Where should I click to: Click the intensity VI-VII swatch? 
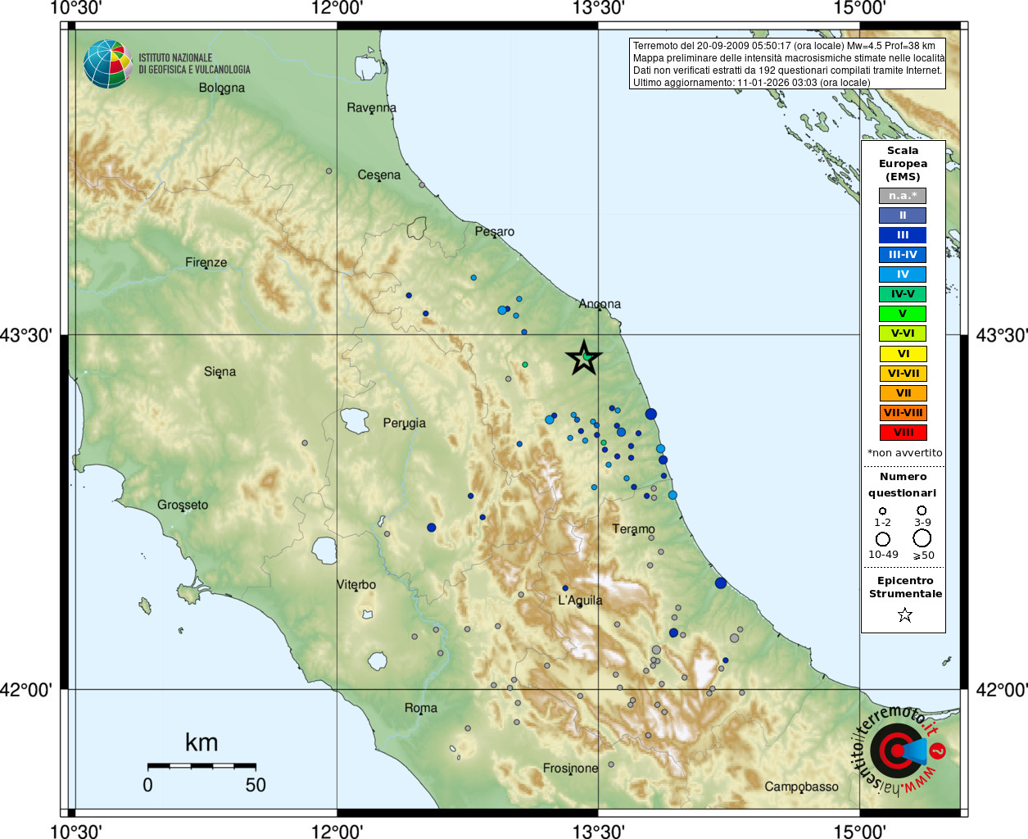[903, 374]
